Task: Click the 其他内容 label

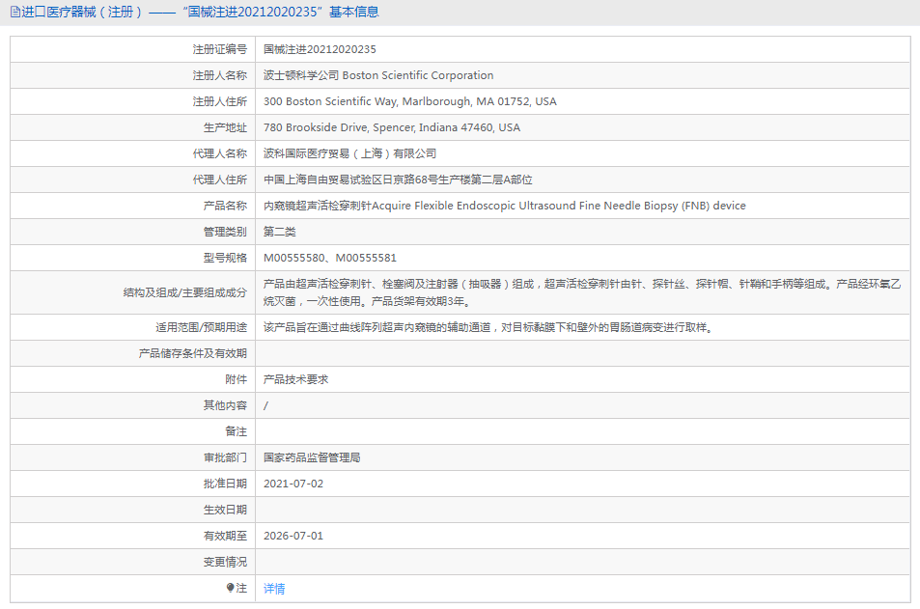Action: coord(225,405)
